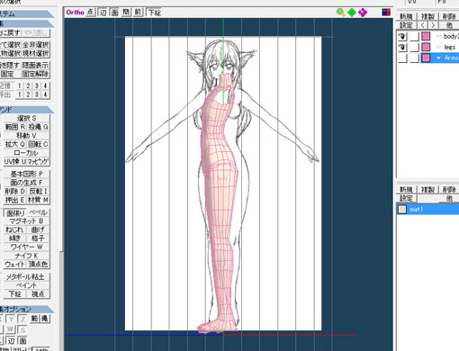The image size is (459, 351).
Task: Toggle 下絵 background image in viewport toolbar
Action: [x=154, y=13]
